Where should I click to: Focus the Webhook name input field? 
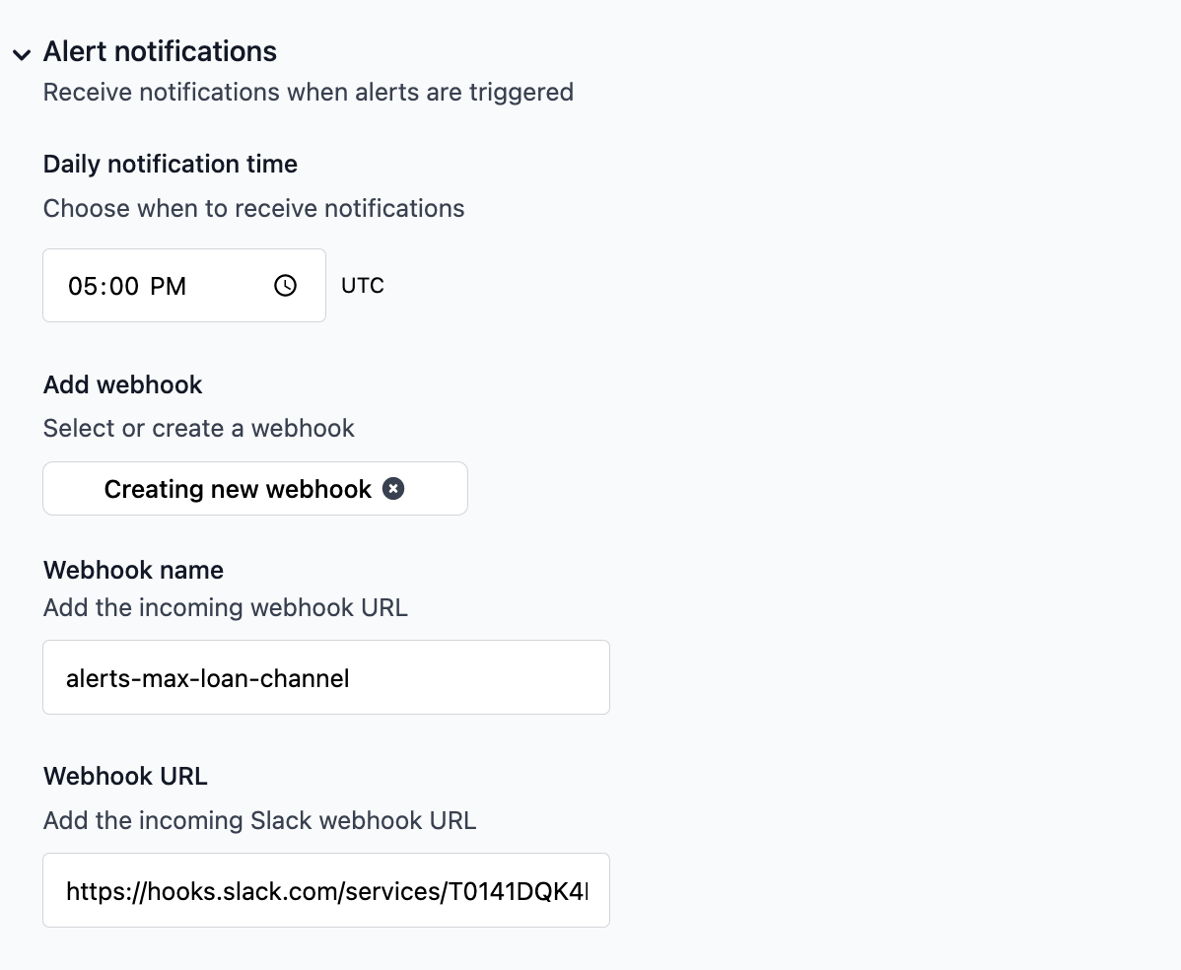coord(325,678)
